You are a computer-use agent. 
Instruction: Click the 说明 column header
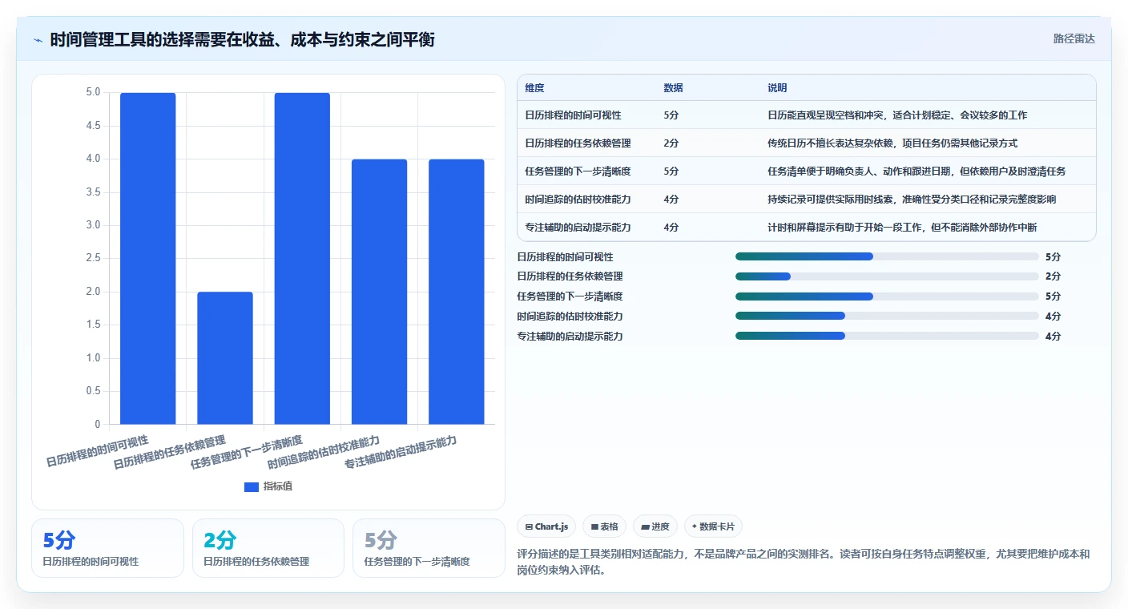(777, 88)
